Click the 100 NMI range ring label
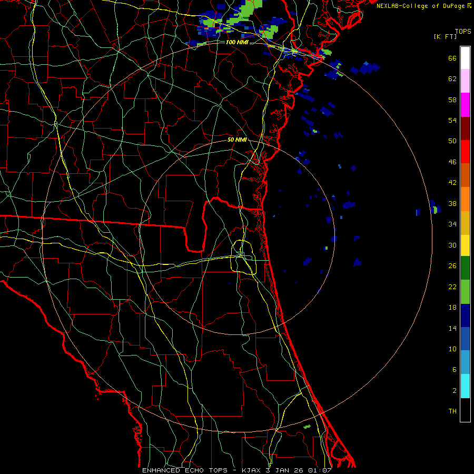 click(237, 42)
